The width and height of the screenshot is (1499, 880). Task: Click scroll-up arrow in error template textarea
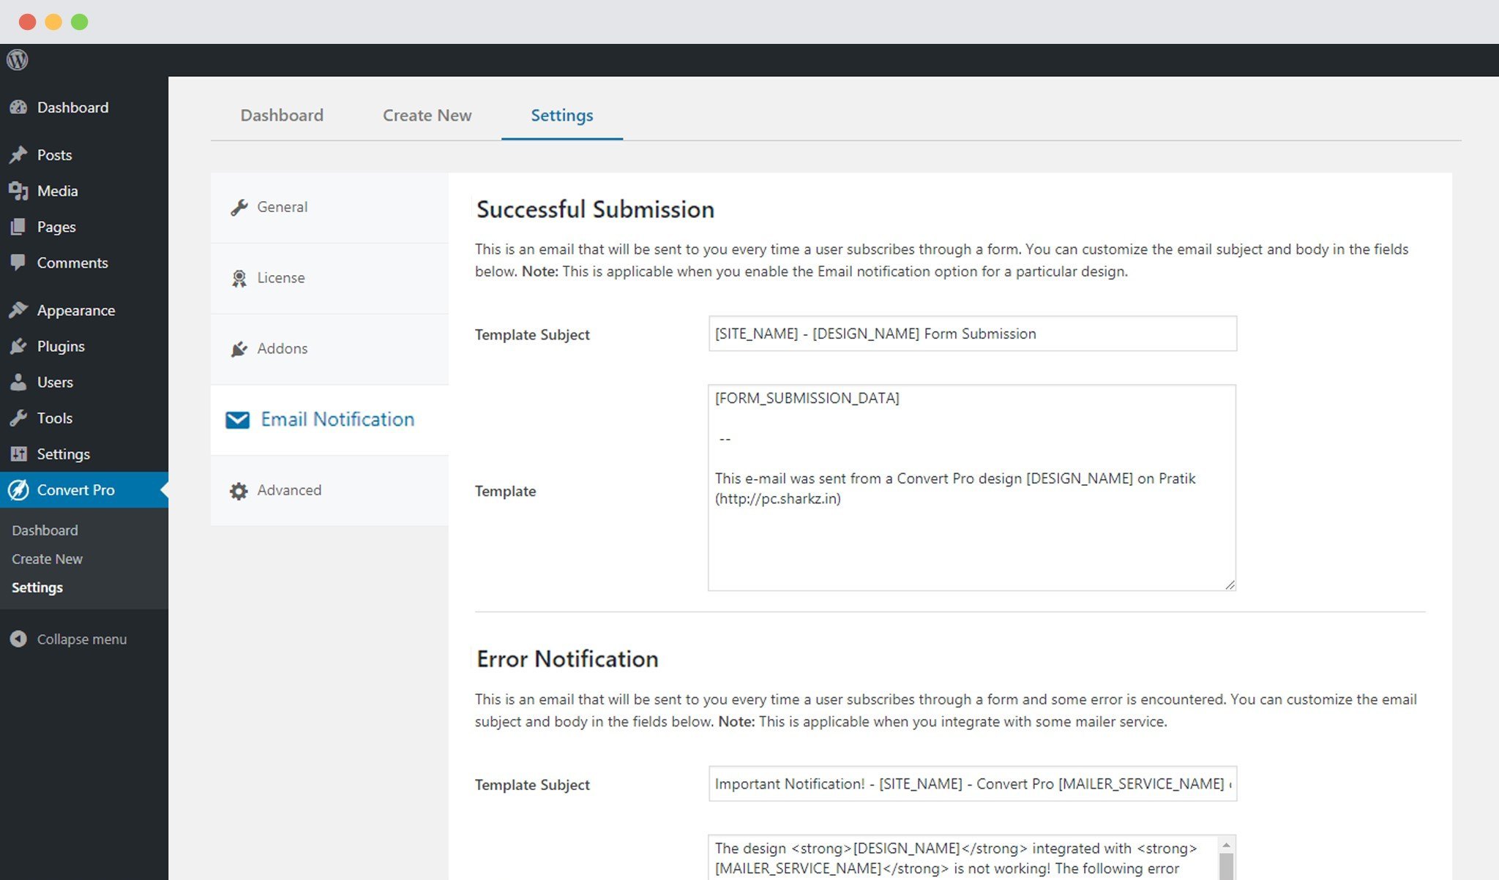(x=1227, y=845)
